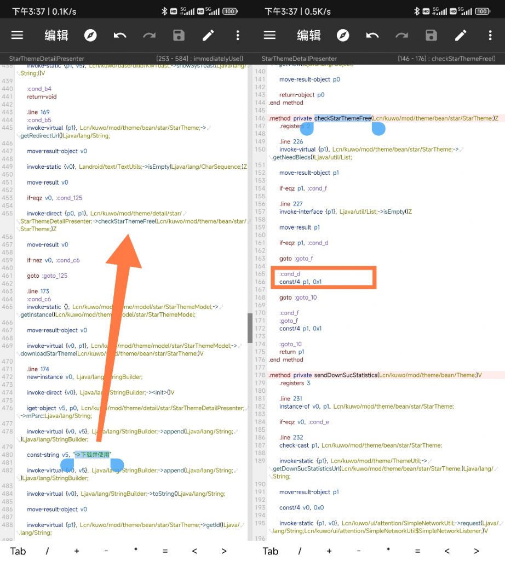Open the three-dot overflow menu in left editor
The image size is (505, 561).
238,36
